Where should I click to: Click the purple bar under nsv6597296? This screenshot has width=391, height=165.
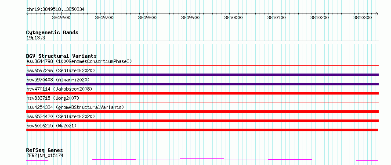tap(203, 75)
